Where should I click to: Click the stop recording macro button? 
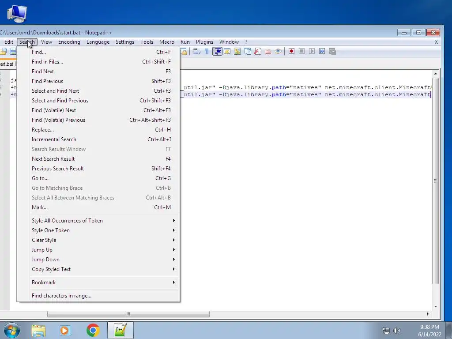click(301, 51)
